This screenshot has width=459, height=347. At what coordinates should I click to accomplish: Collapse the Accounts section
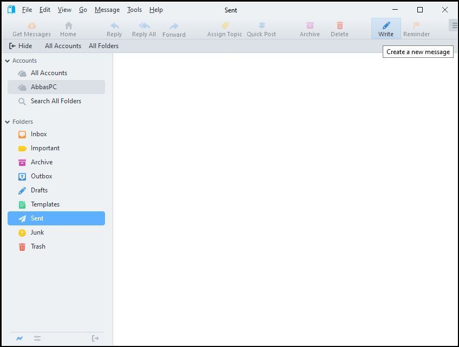coord(8,61)
